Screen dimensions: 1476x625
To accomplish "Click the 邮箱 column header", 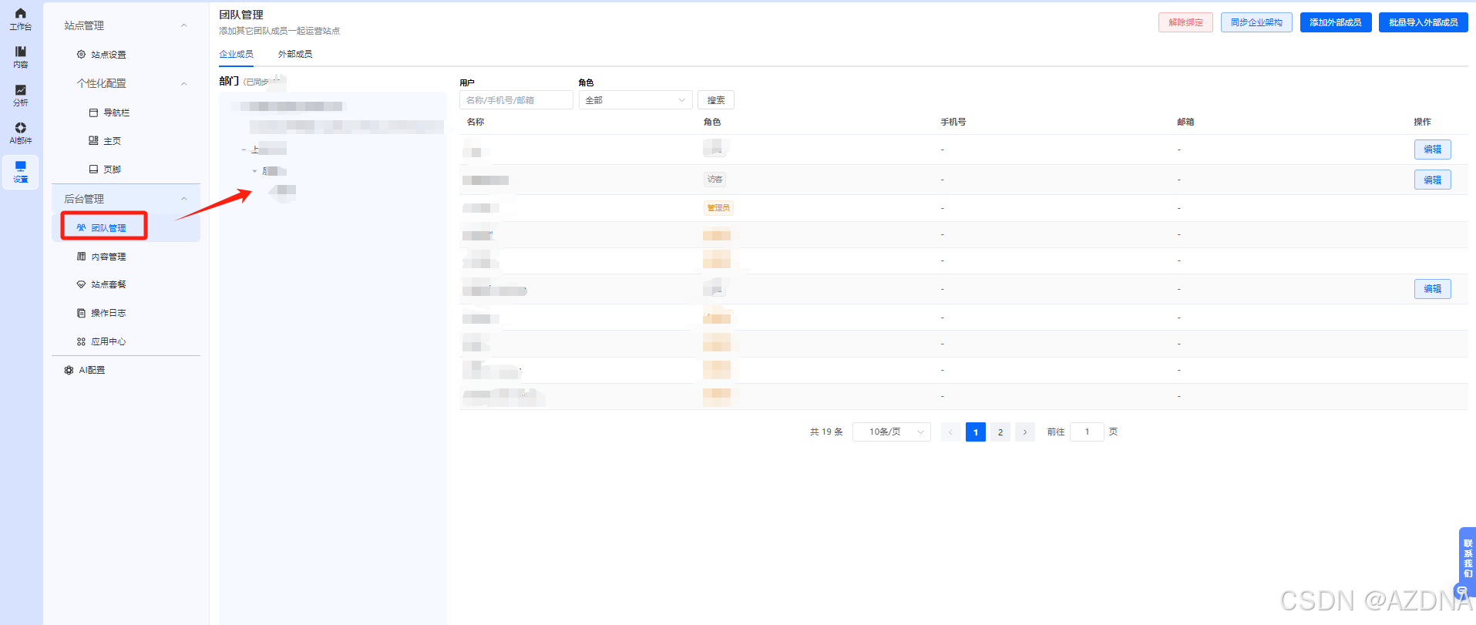I will pos(1185,122).
